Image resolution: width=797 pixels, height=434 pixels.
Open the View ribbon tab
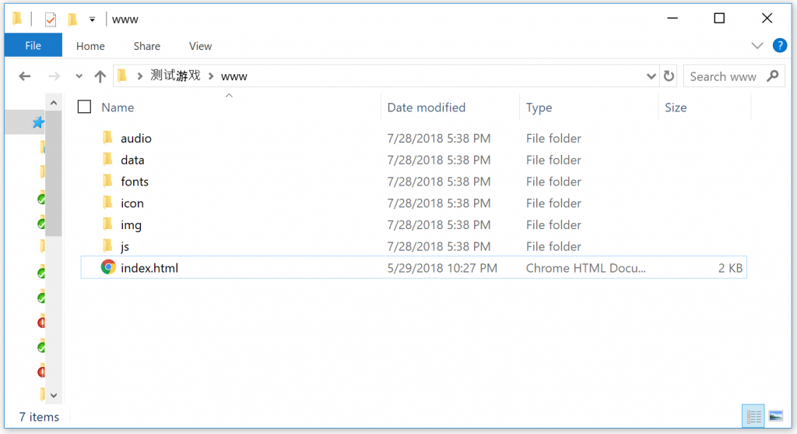(200, 46)
